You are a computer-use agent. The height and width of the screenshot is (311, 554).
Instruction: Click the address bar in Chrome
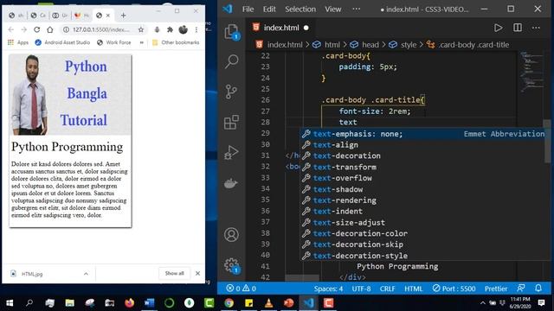pos(100,29)
